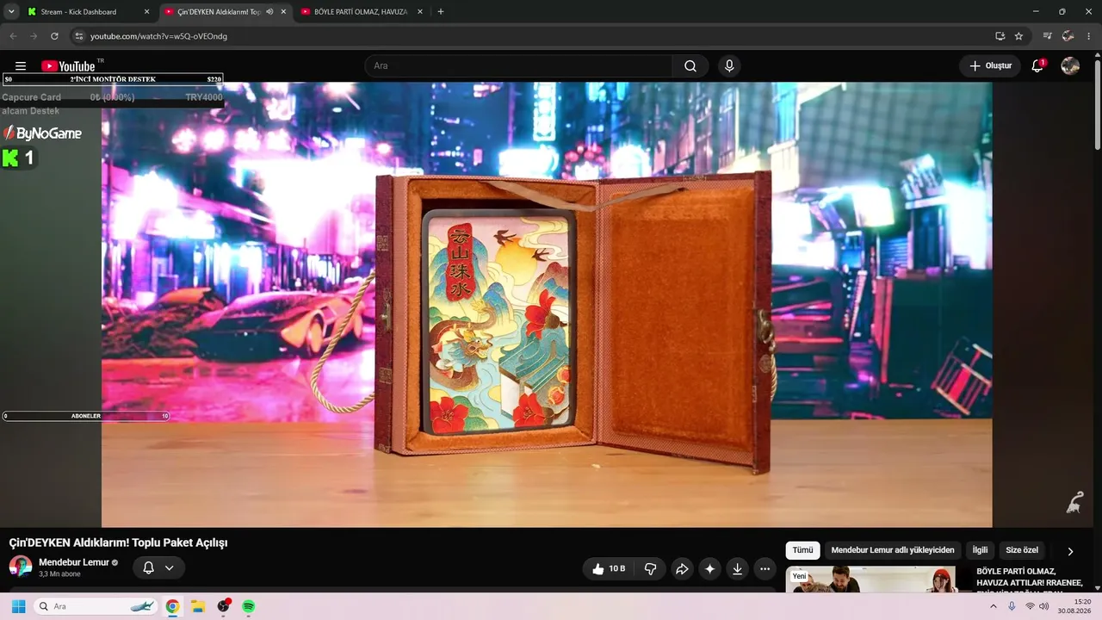The image size is (1102, 620).
Task: Open a new Chrome tab
Action: pyautogui.click(x=441, y=12)
